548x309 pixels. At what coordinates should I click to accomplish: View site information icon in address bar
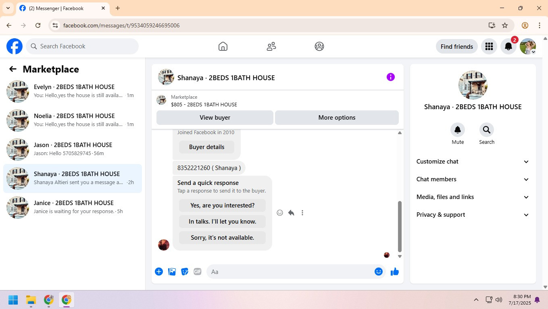point(56,25)
